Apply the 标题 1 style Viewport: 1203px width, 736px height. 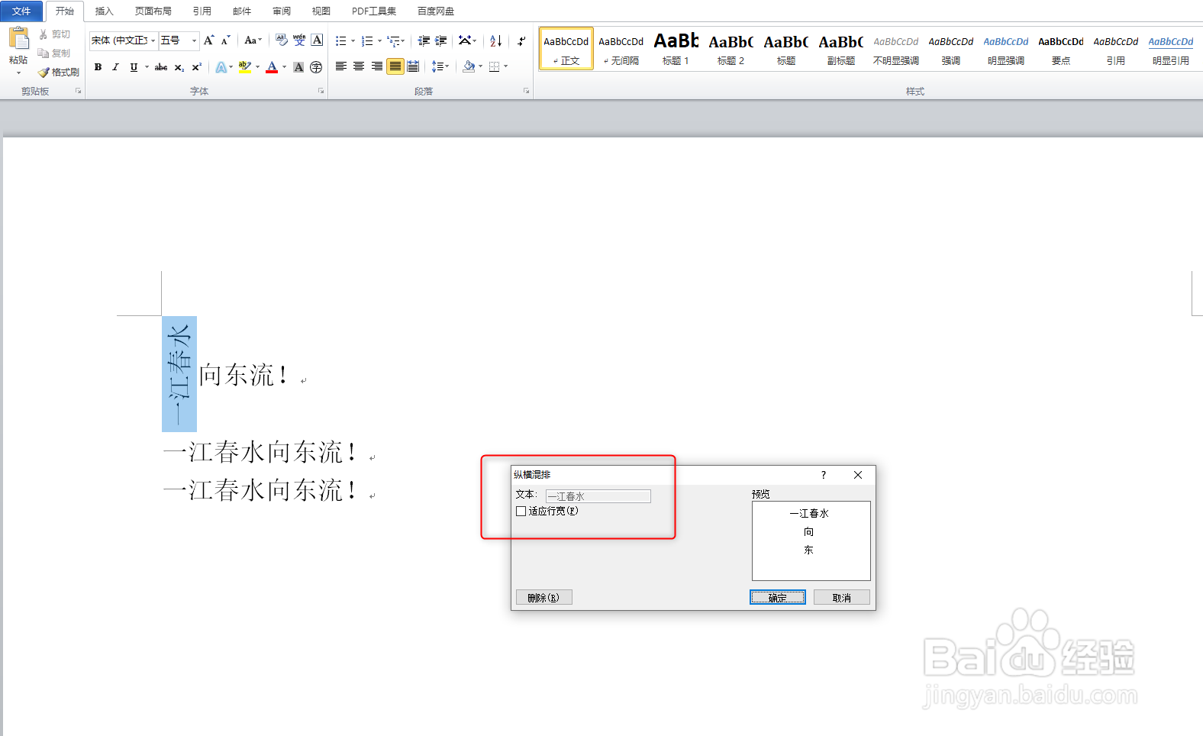tap(676, 49)
